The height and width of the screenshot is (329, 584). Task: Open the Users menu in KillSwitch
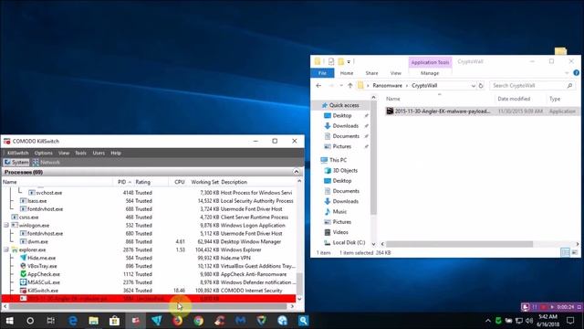[99, 153]
